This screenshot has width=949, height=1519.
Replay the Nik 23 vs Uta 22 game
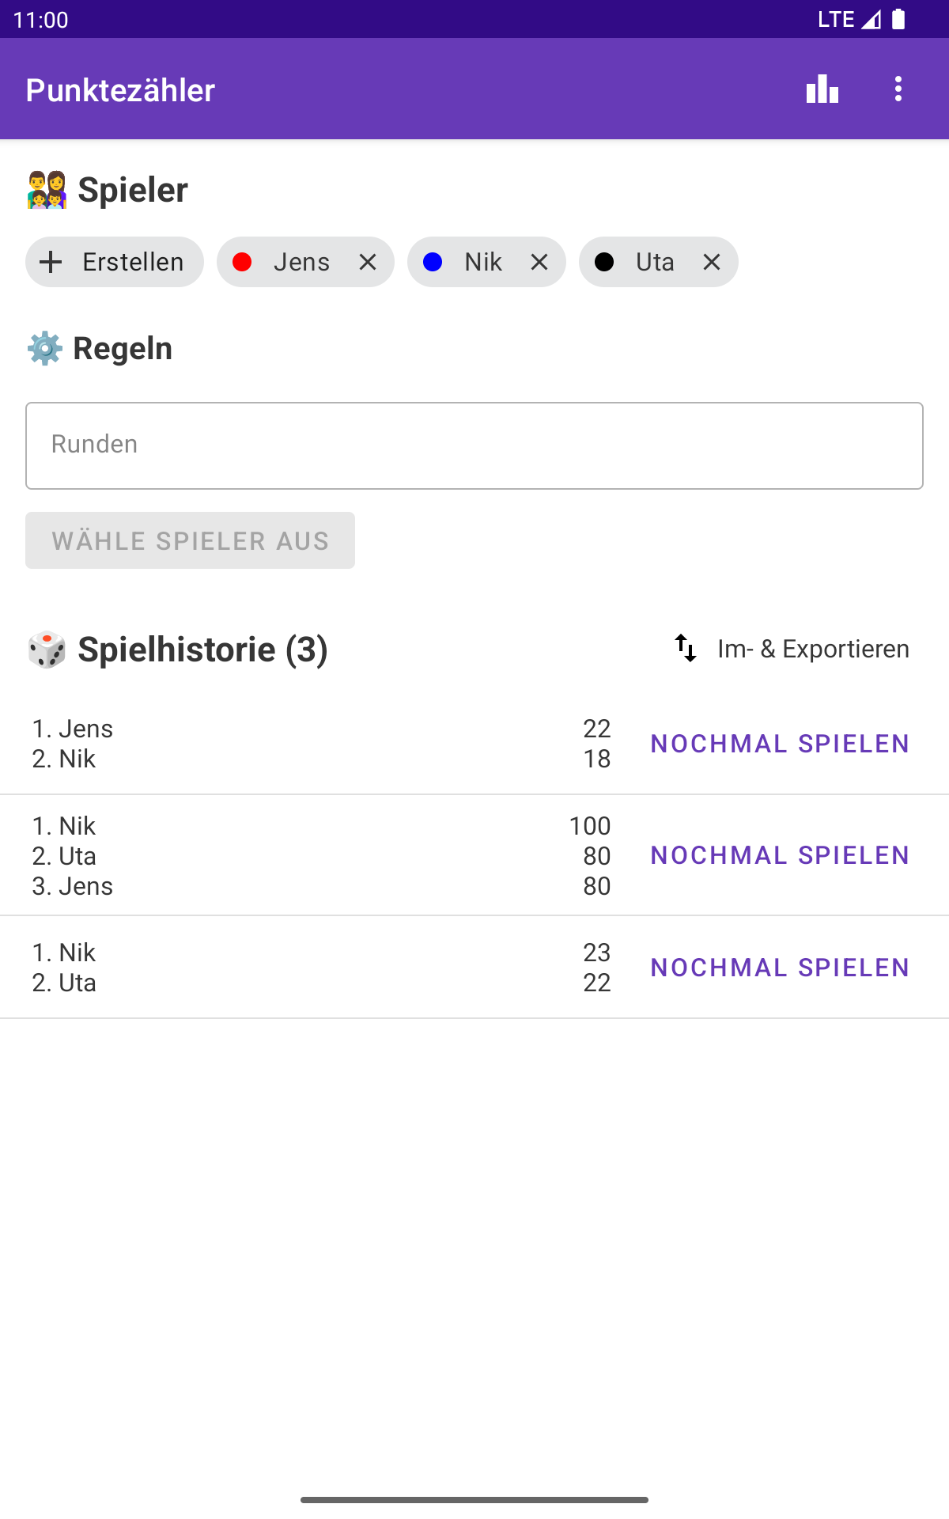(780, 968)
